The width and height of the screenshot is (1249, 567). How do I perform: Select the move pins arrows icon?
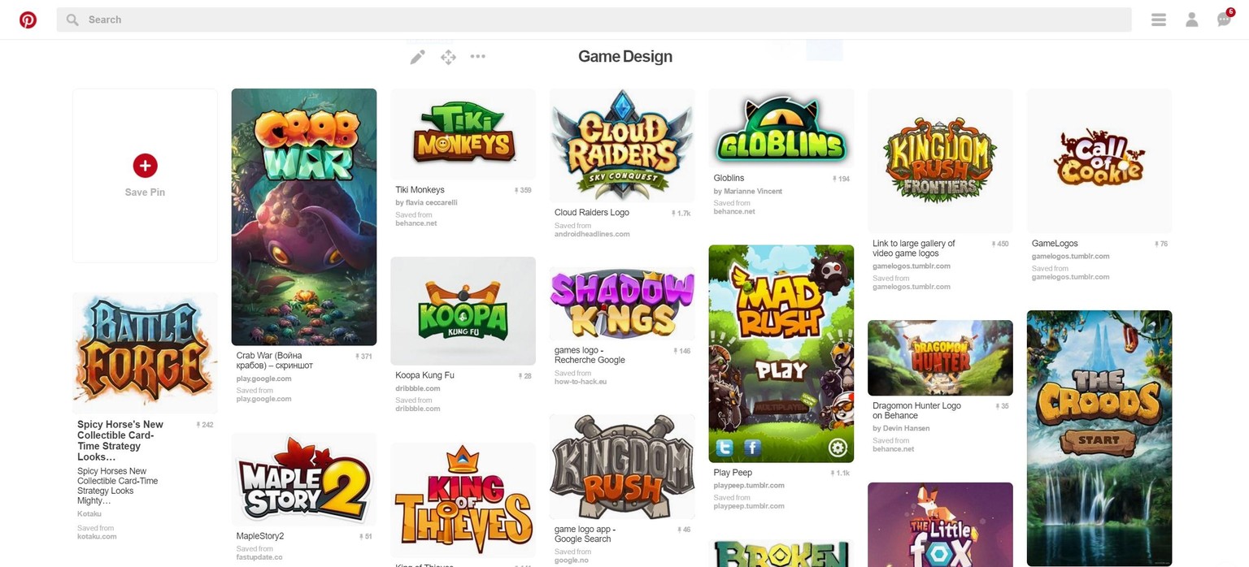[x=448, y=57]
